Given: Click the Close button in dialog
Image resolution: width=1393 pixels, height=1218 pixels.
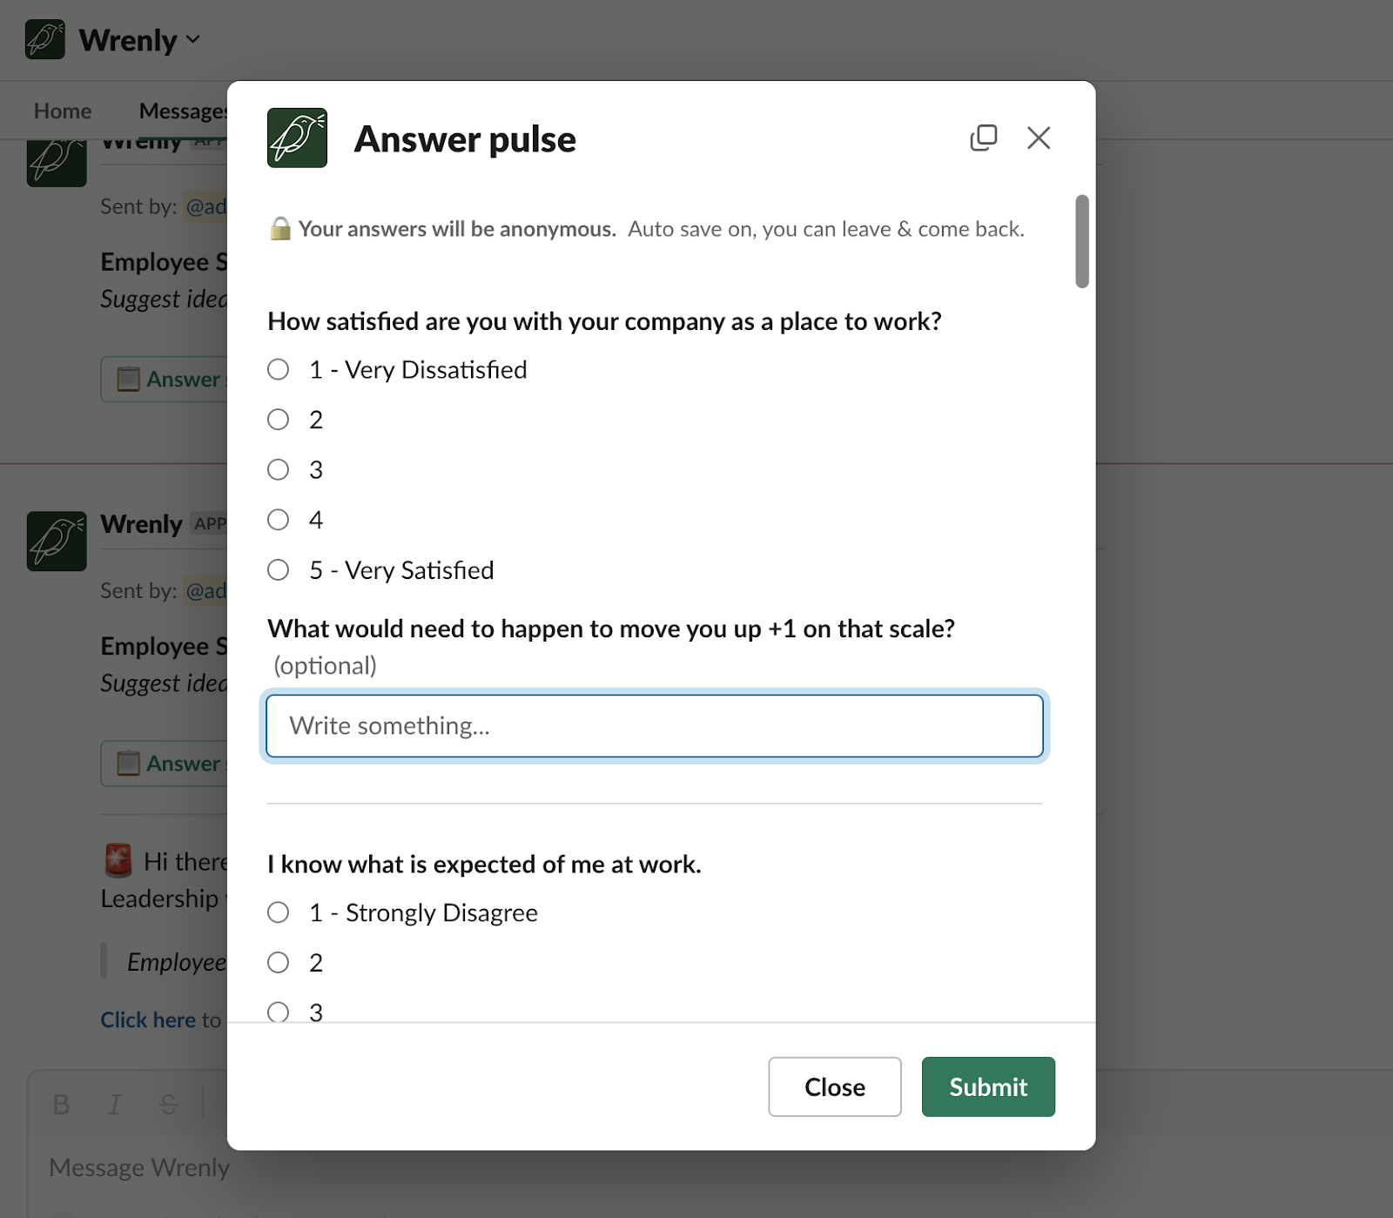Looking at the screenshot, I should (x=835, y=1087).
